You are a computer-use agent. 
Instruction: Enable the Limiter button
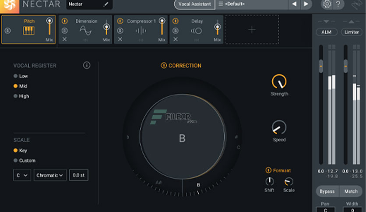(x=352, y=32)
